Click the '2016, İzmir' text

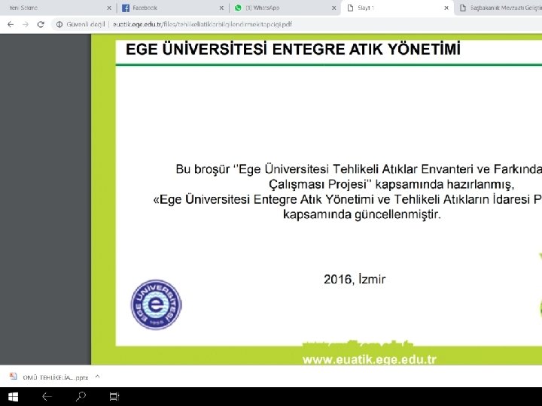[355, 279]
